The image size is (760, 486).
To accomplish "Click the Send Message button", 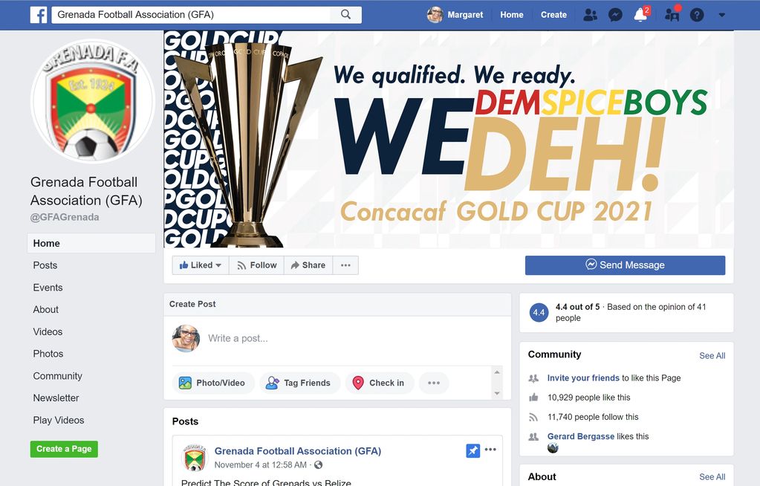I will point(626,265).
